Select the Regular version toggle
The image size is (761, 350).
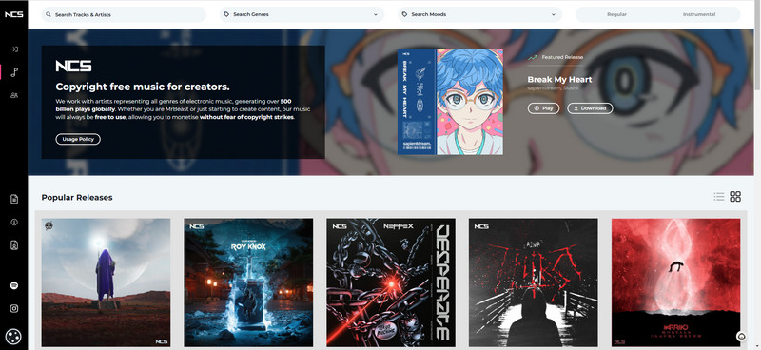616,14
